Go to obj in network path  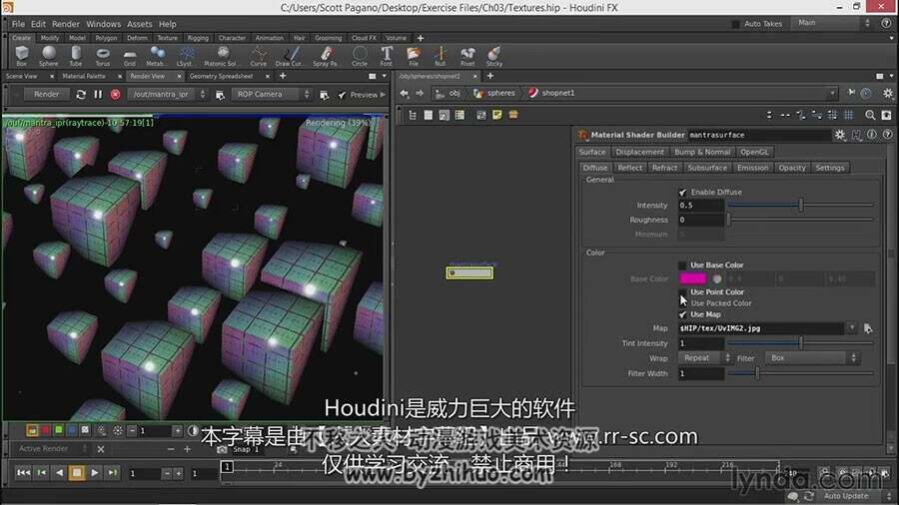click(449, 93)
